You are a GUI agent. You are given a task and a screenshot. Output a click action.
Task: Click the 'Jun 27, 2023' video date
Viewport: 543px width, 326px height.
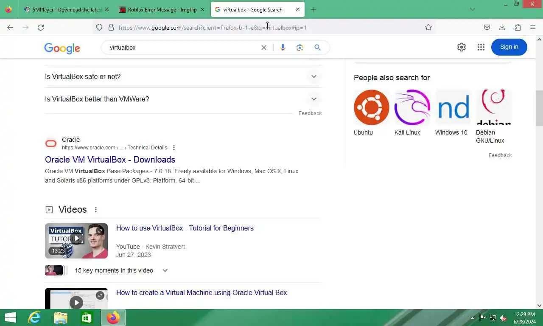tap(134, 255)
